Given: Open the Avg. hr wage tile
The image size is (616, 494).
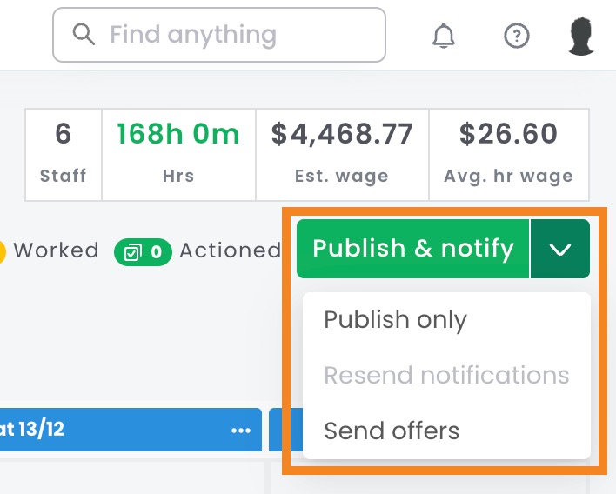Looking at the screenshot, I should (508, 154).
